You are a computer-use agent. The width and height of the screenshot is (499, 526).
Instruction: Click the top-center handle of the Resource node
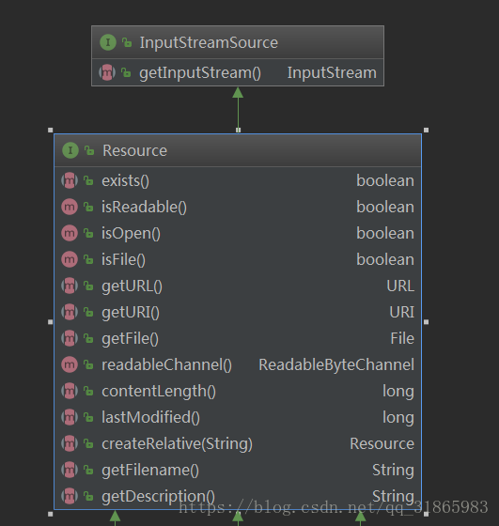coord(239,130)
